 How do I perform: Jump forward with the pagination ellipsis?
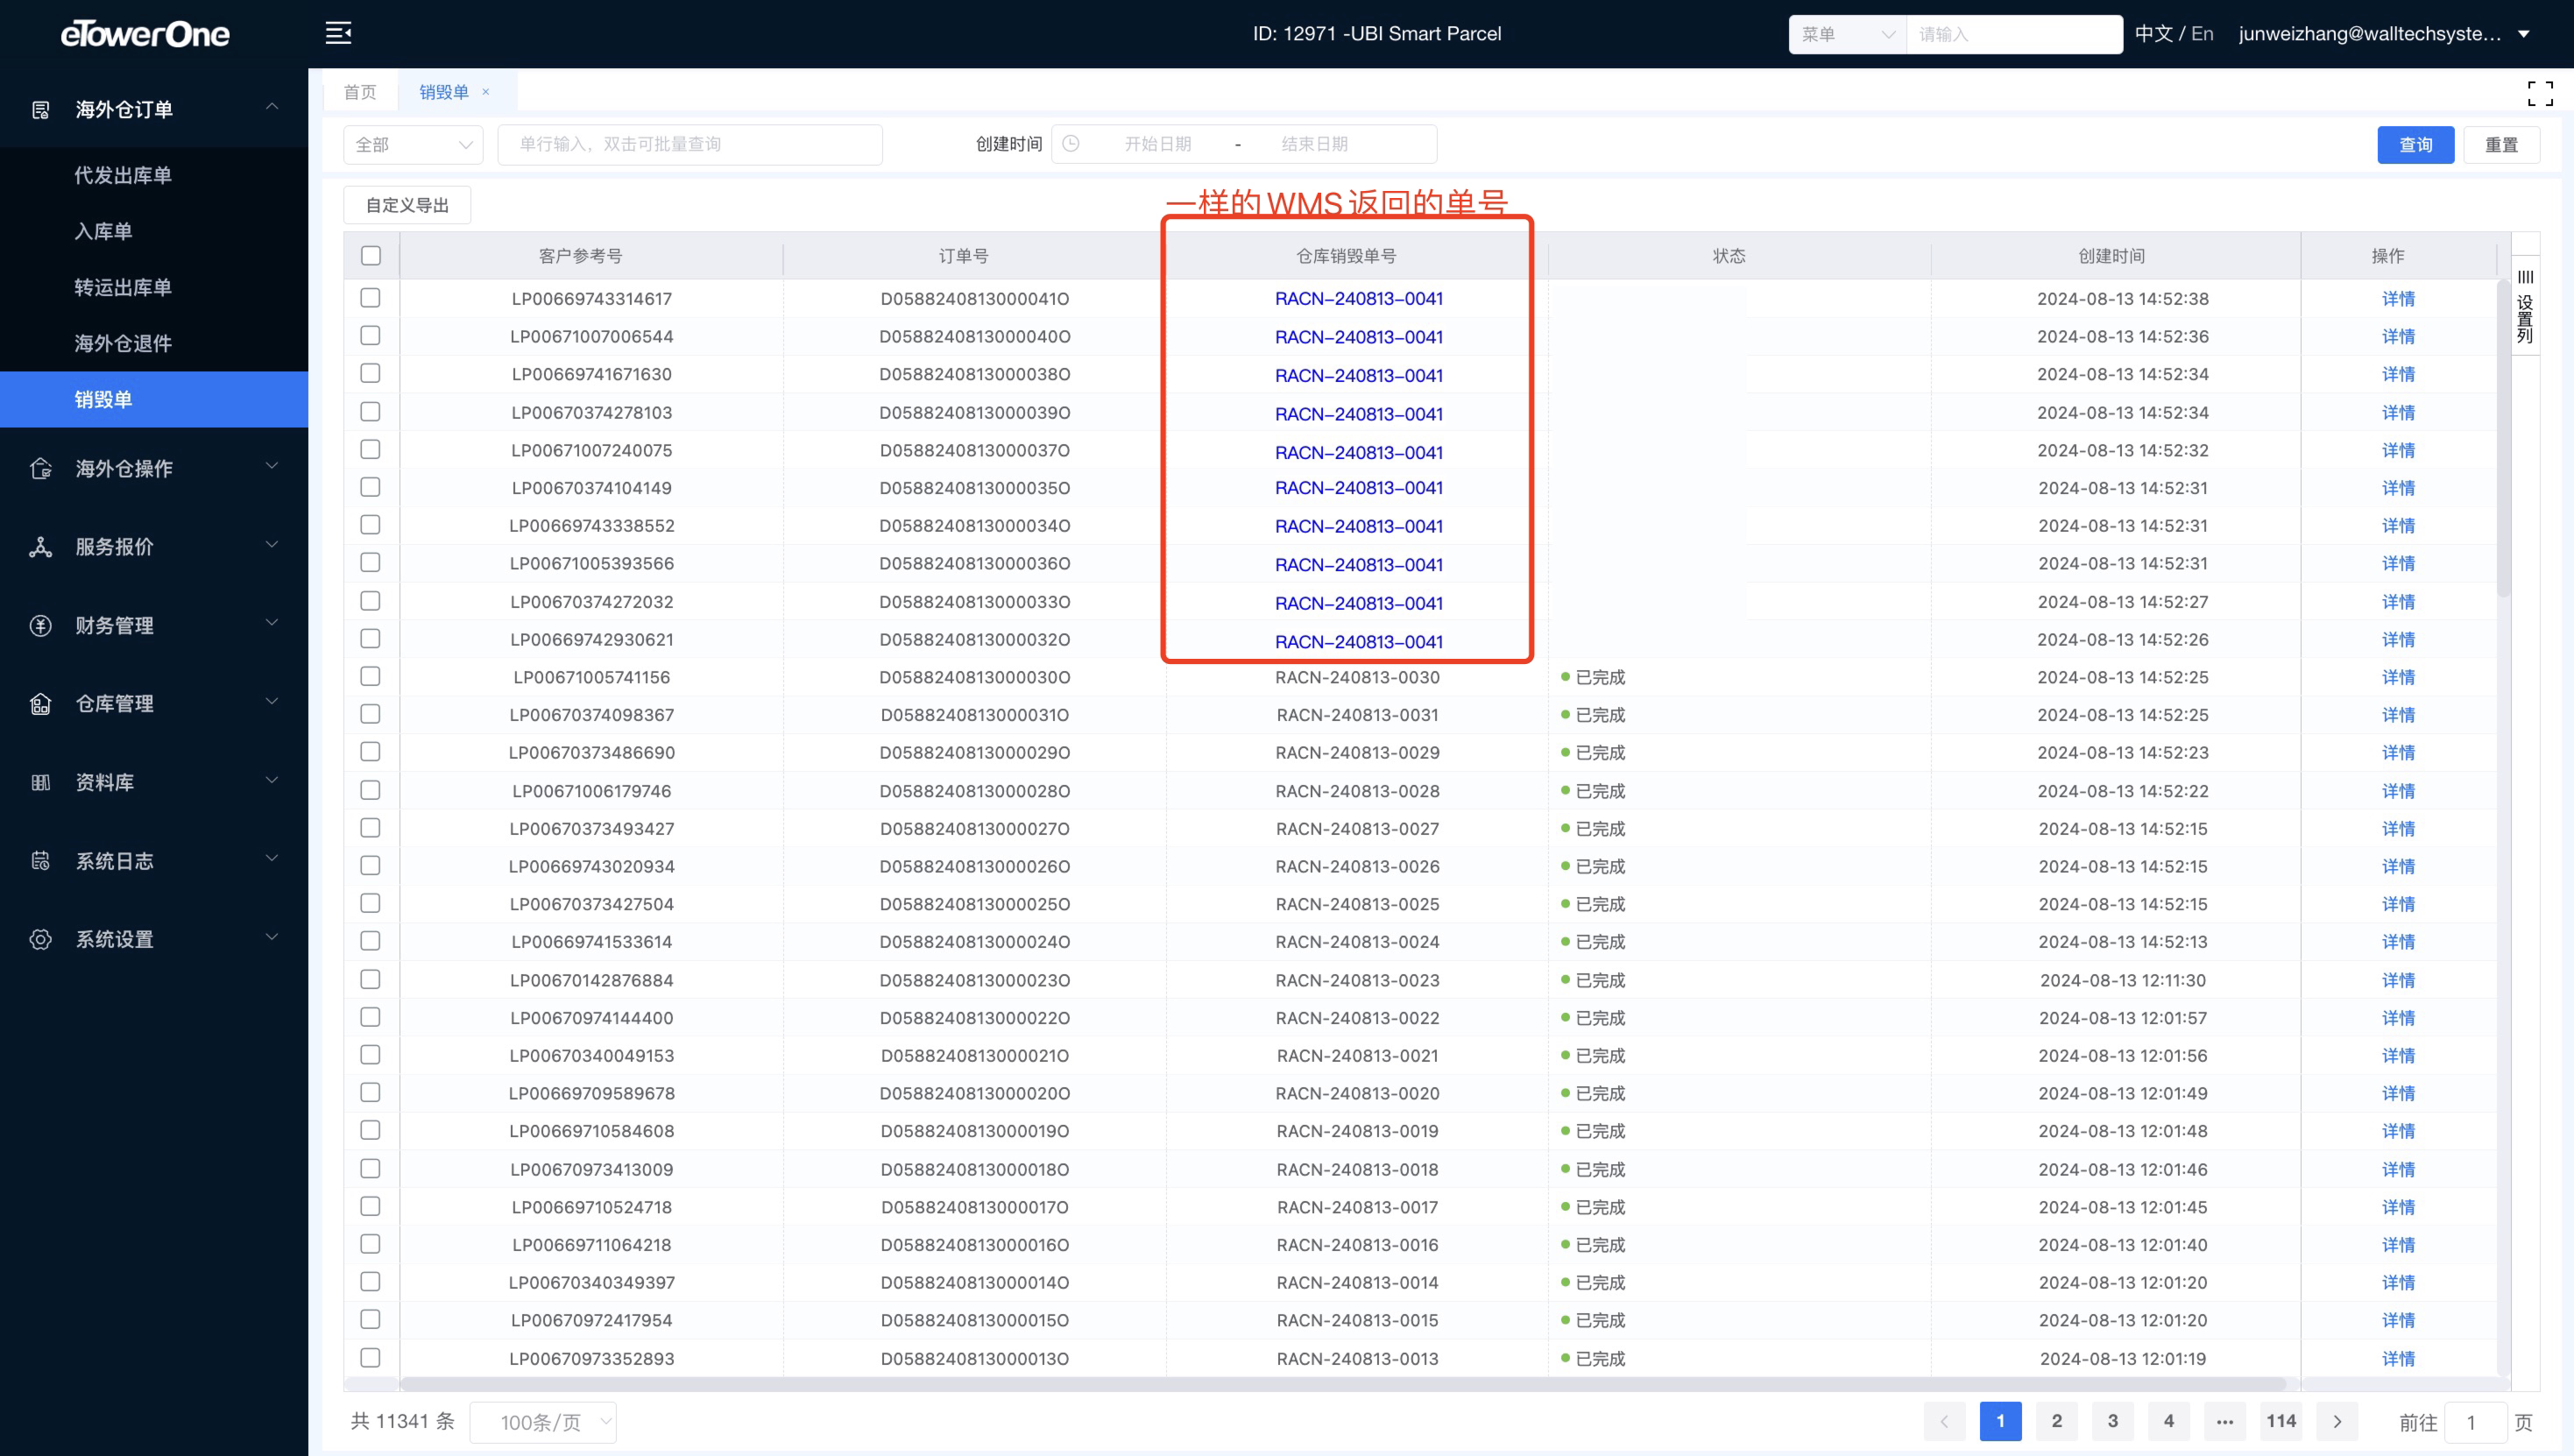click(x=2225, y=1421)
